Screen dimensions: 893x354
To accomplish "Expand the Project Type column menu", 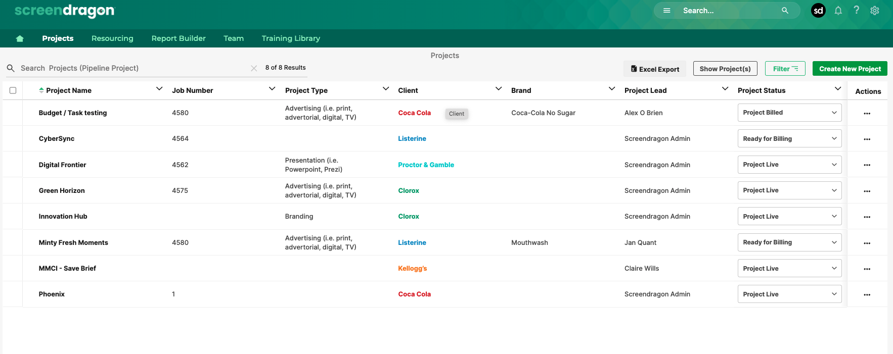I will (386, 89).
